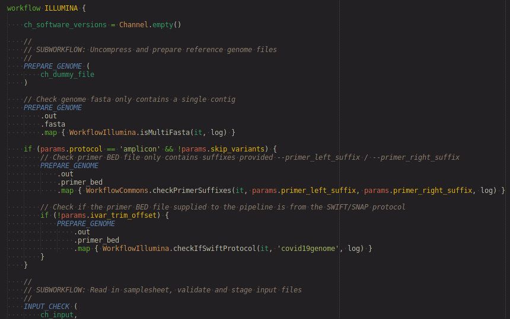
Task: Click 'Channel' in the Channel.empty() call
Action: coord(133,25)
